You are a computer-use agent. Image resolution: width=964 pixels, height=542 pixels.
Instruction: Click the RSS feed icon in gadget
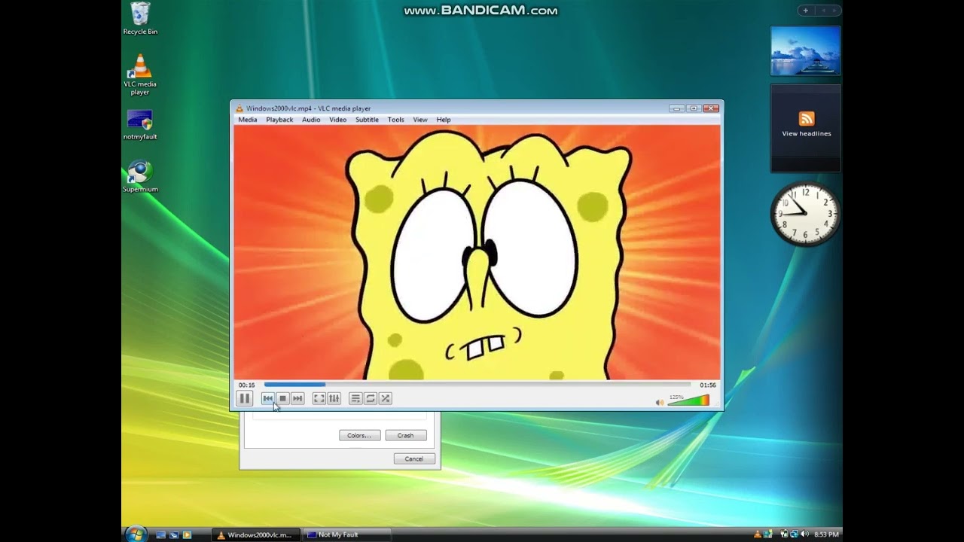click(807, 118)
